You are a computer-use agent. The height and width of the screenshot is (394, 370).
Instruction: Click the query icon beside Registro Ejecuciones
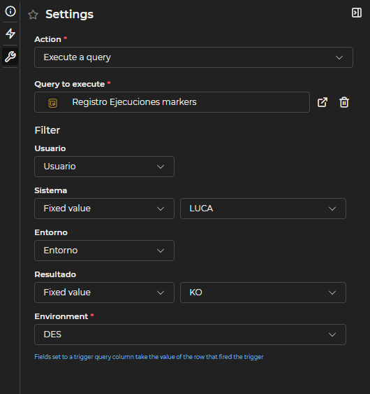coord(52,103)
